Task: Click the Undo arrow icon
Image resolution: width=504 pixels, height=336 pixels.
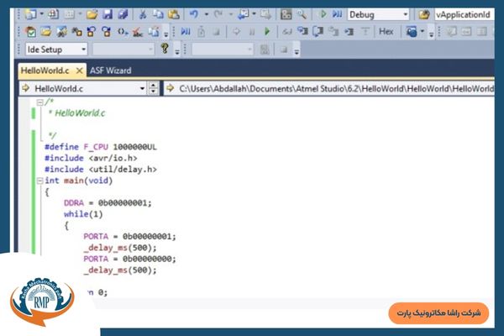Action: 195,14
